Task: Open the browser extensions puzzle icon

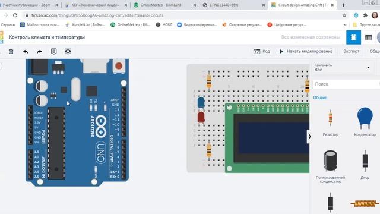Action: 365,15
